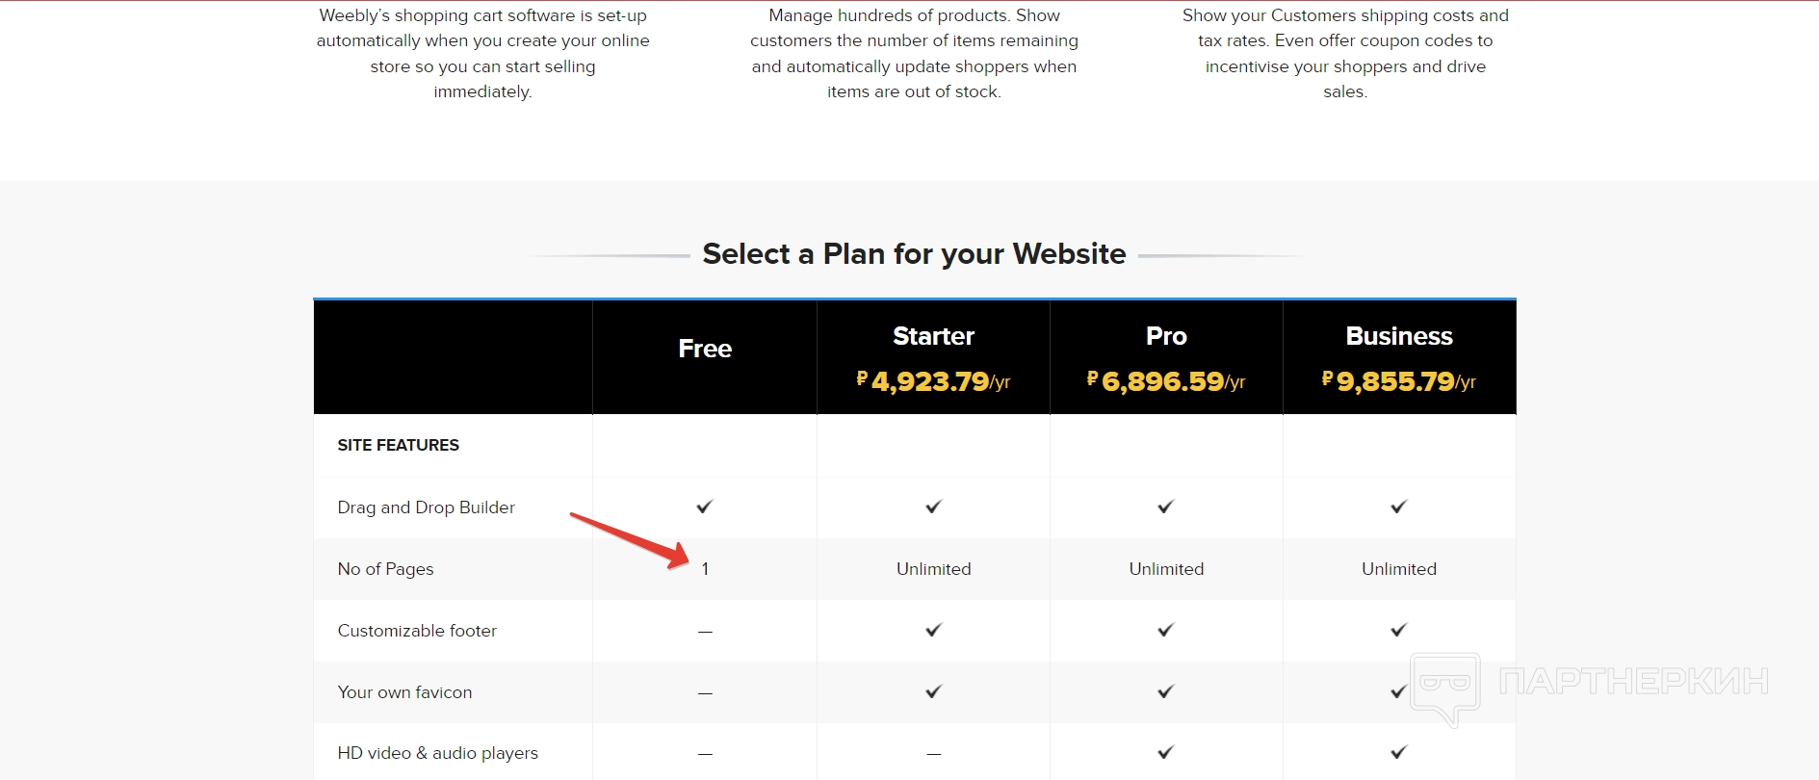Click the Free plan Drag and Drop checkmark
The width and height of the screenshot is (1819, 780).
pos(705,507)
